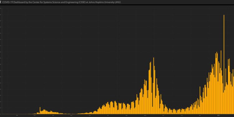Select the peak bar of the rebound after the giant spike

click(x=229, y=86)
